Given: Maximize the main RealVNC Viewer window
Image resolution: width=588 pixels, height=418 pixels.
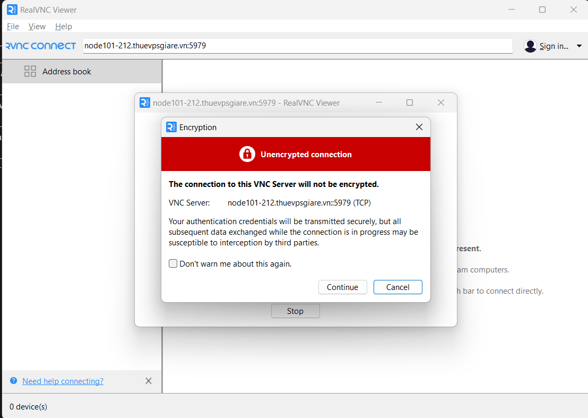Looking at the screenshot, I should point(542,10).
